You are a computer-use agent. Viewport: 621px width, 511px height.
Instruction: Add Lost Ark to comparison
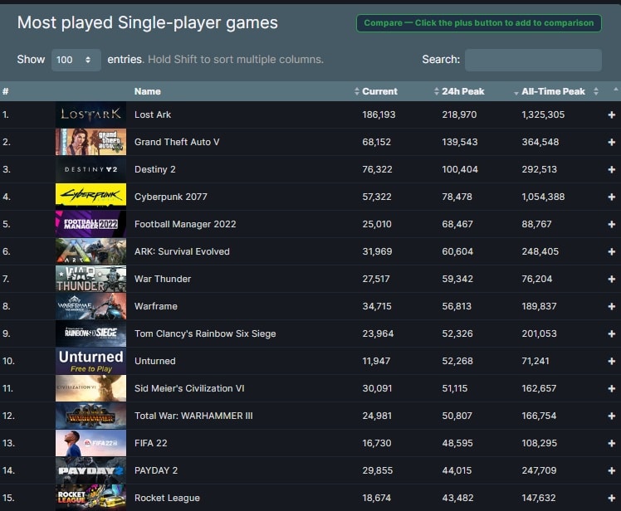612,114
